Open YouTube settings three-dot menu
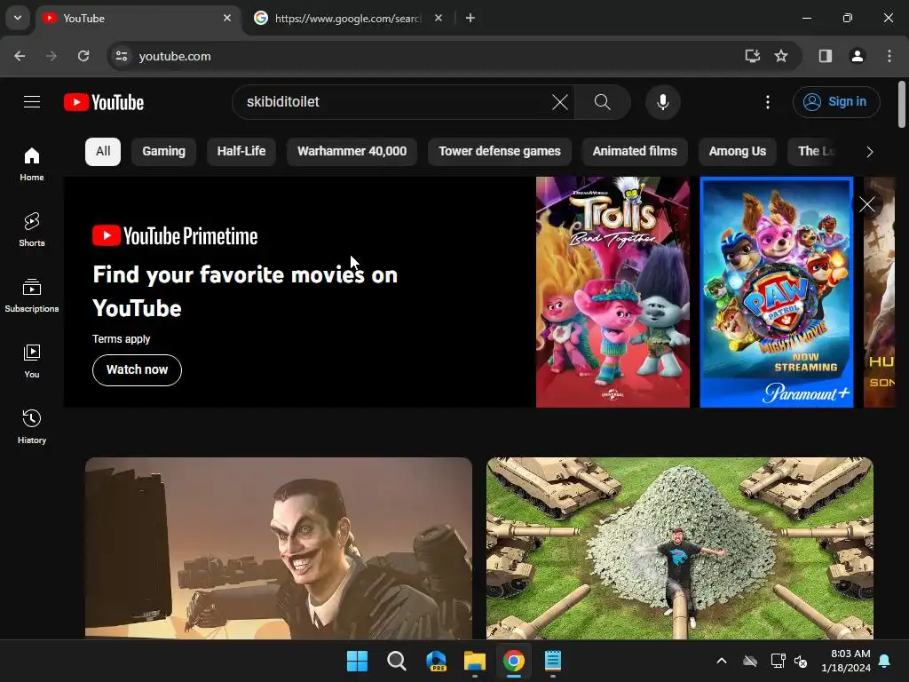This screenshot has width=909, height=682. (x=768, y=102)
